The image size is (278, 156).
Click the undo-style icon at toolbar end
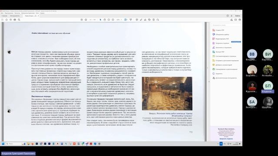click(158, 20)
